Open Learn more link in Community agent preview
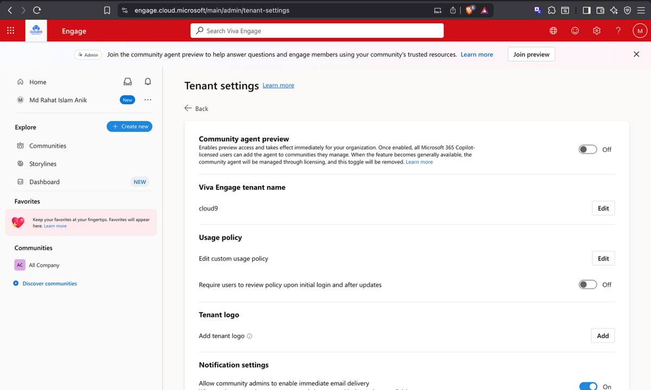The width and height of the screenshot is (651, 390). [x=419, y=162]
